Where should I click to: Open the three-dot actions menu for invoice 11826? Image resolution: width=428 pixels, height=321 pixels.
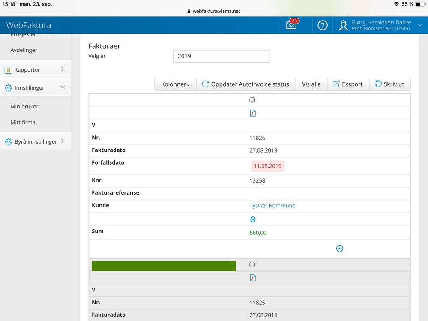pyautogui.click(x=340, y=249)
